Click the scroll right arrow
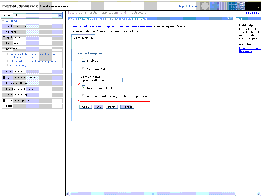 click(x=259, y=194)
